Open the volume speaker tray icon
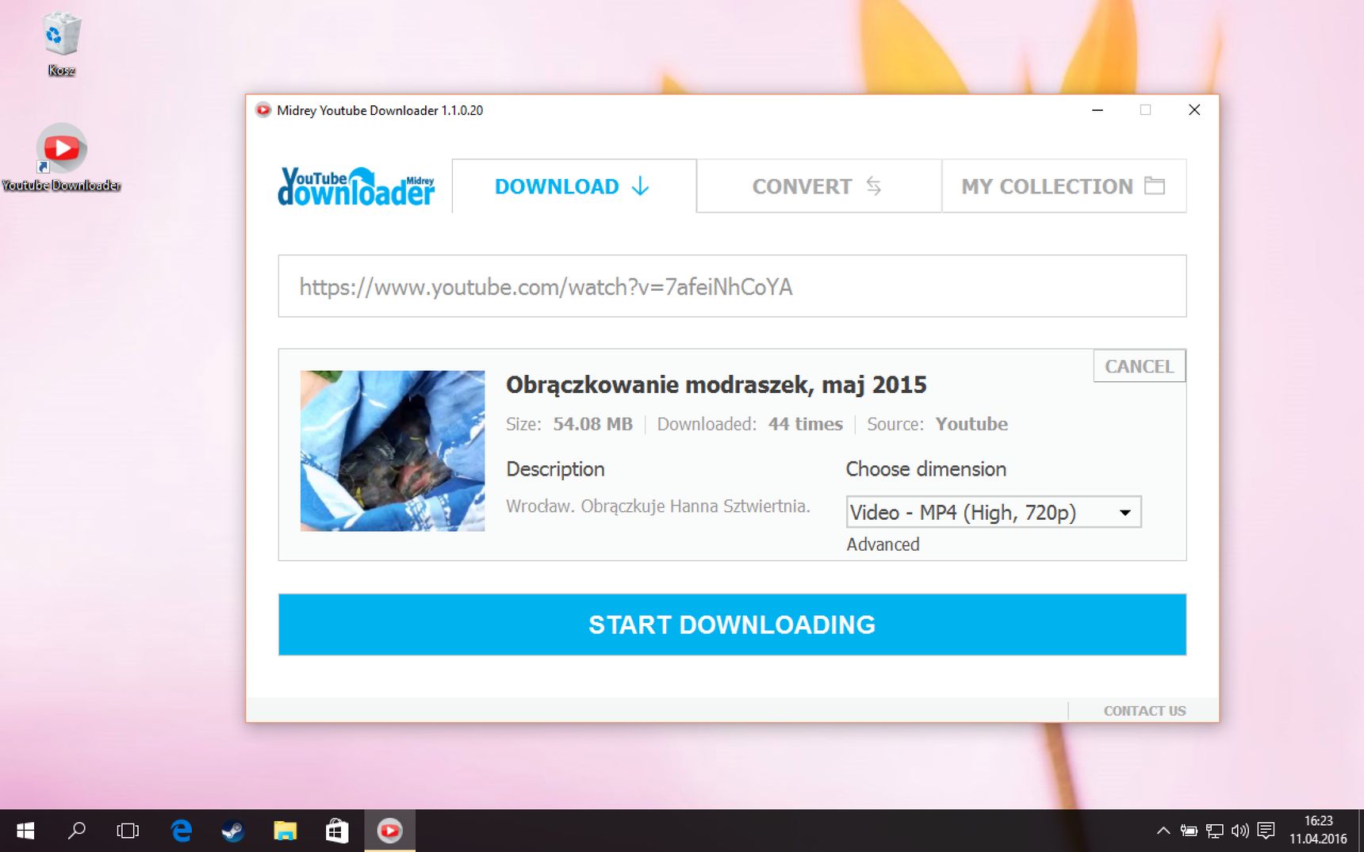This screenshot has height=852, width=1364. (x=1239, y=831)
